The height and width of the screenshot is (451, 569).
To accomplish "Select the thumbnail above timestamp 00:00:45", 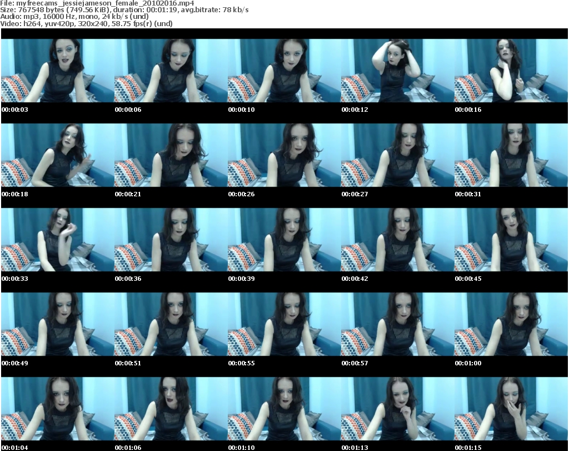I will [511, 240].
